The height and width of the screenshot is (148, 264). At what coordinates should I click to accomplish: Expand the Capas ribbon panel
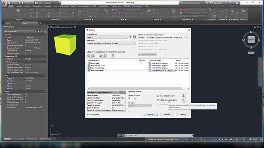pyautogui.click(x=123, y=20)
